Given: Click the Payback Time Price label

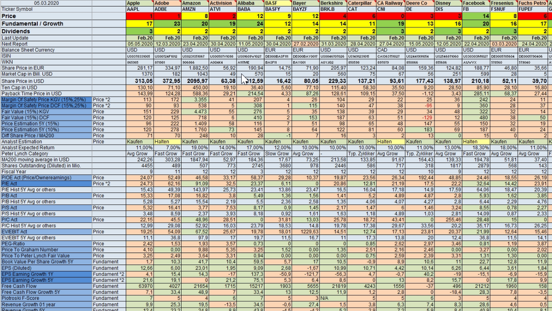Looking at the screenshot, I should (x=31, y=94).
